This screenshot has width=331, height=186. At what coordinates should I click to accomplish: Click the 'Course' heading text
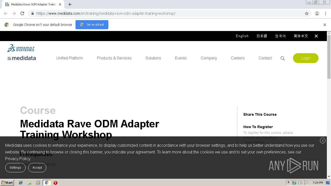tap(38, 110)
